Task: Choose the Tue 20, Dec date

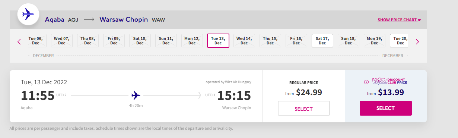Action: [x=399, y=41]
